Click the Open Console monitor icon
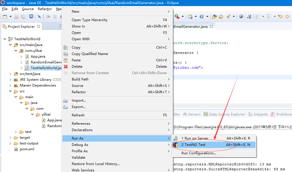This screenshot has height=172, width=292. point(31,17)
